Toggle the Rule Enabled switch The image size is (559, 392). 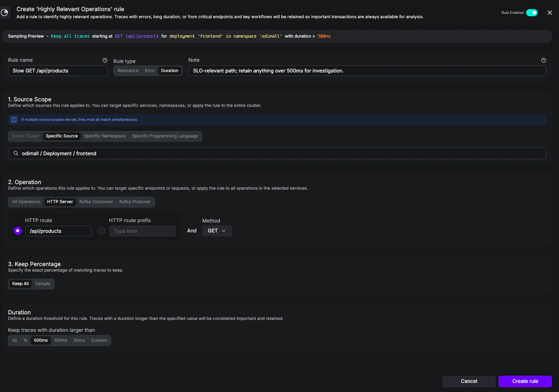532,13
